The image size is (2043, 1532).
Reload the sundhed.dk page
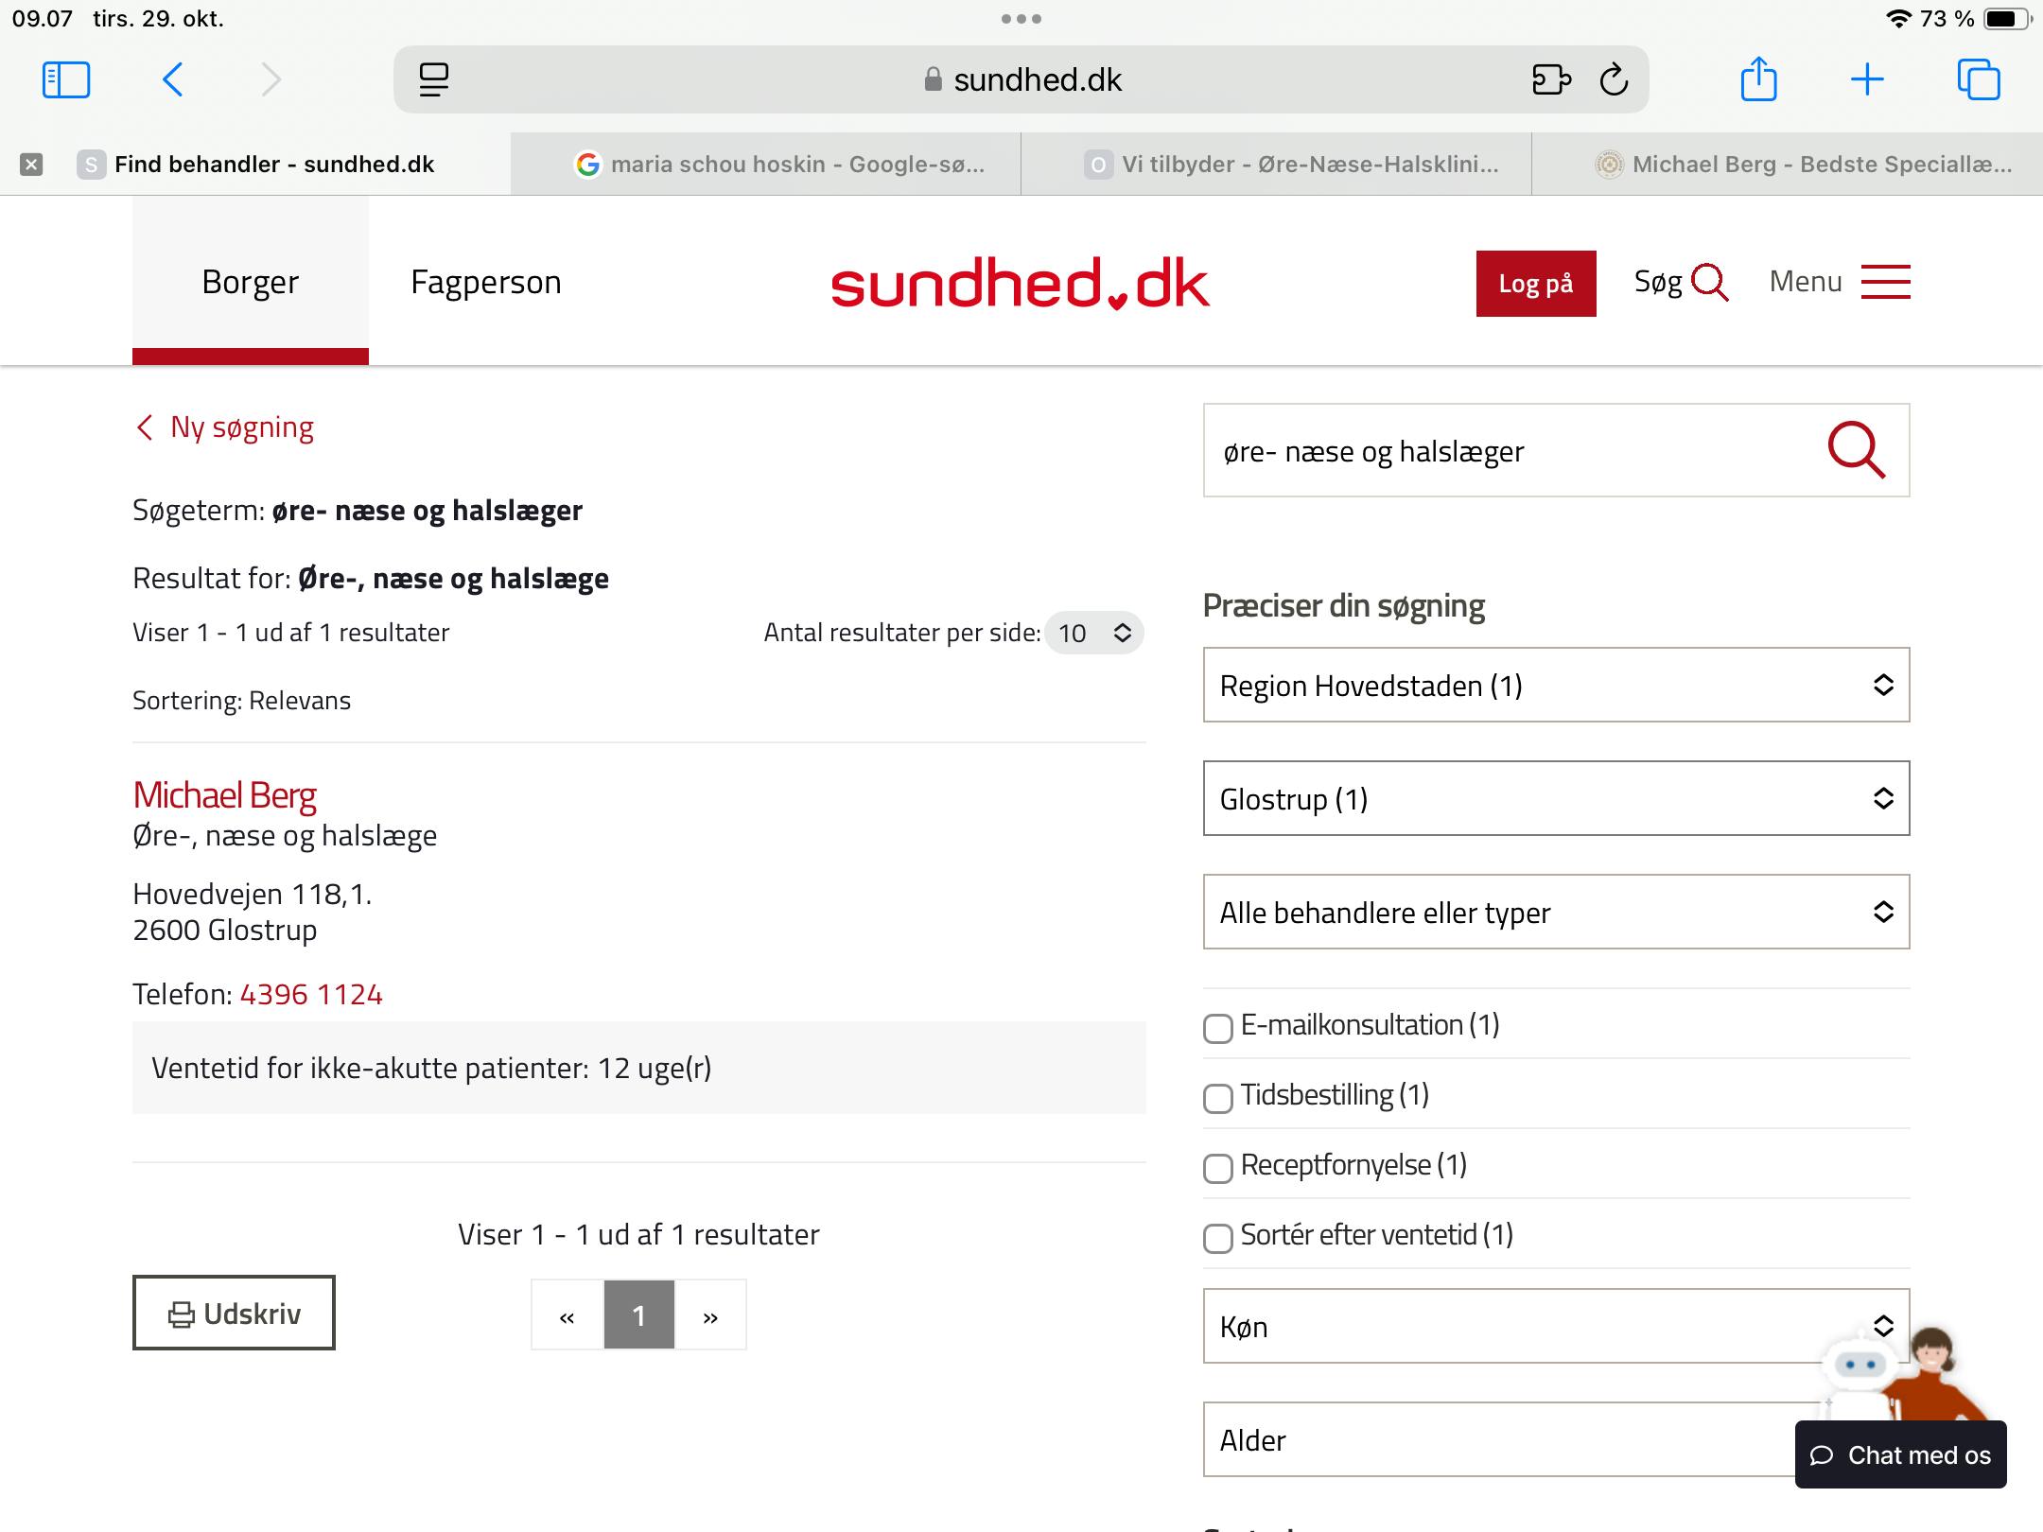1614,79
